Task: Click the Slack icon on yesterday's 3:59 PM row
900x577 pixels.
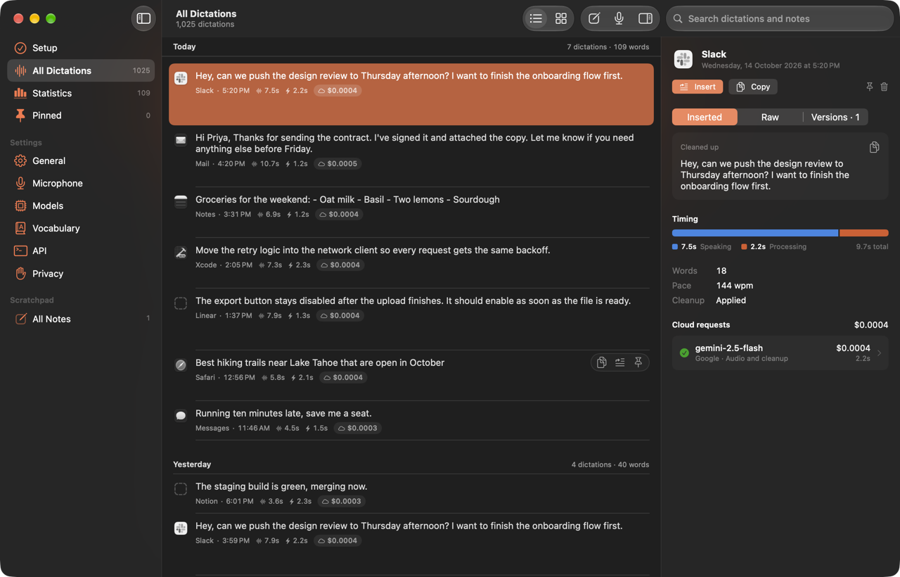Action: tap(181, 528)
